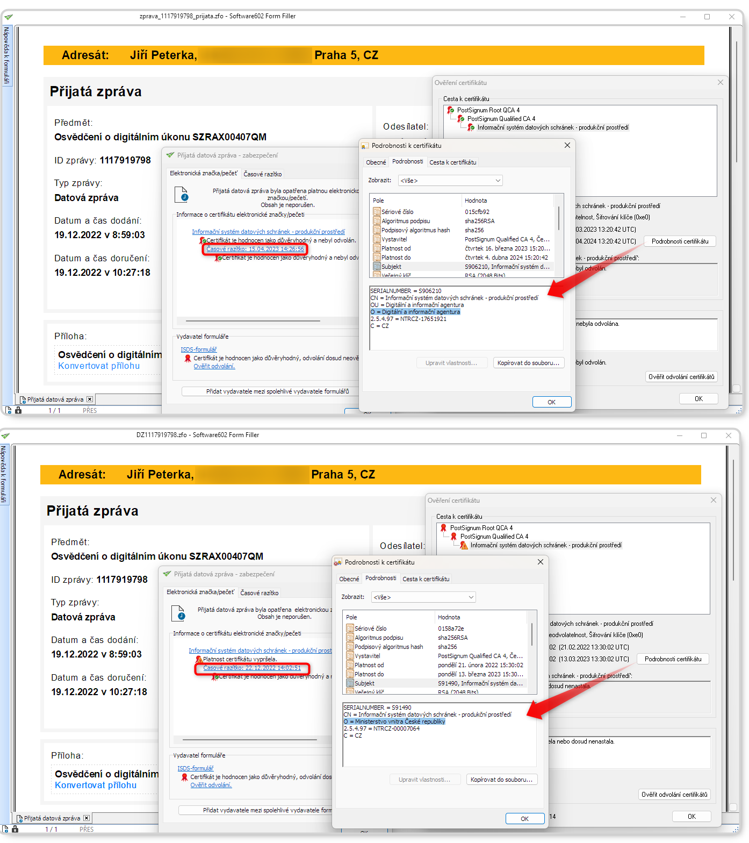Close Podrobnosti k certifikátu dialog in zprava_1117919798 window
The height and width of the screenshot is (843, 749).
(567, 146)
